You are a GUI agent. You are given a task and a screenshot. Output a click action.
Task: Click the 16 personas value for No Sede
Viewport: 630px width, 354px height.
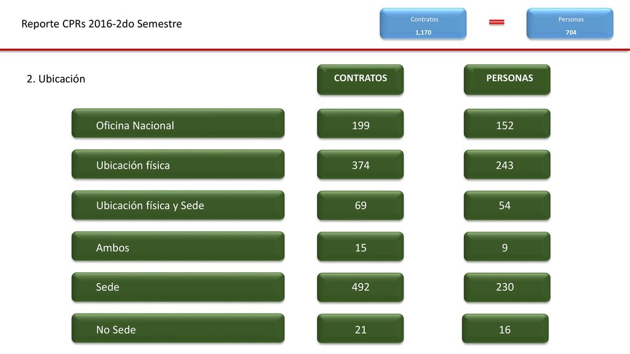click(505, 328)
